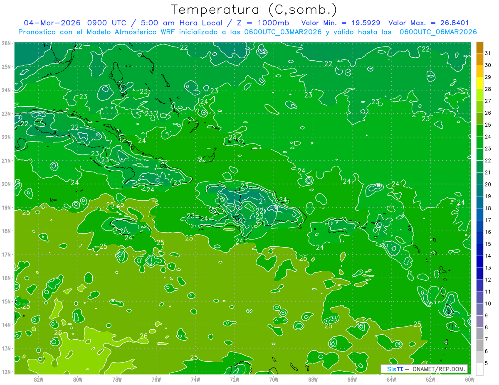Click the '78W' longitude axis label
Viewport: 499px width, 385px height.
pos(117,379)
